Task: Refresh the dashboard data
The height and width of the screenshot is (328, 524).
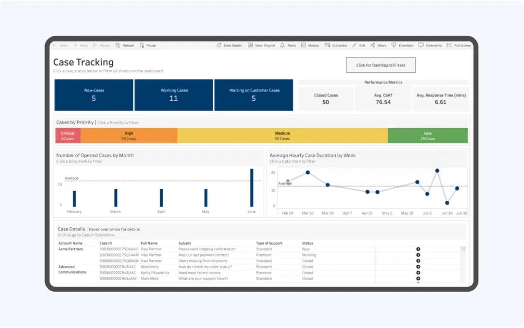Action: 125,45
